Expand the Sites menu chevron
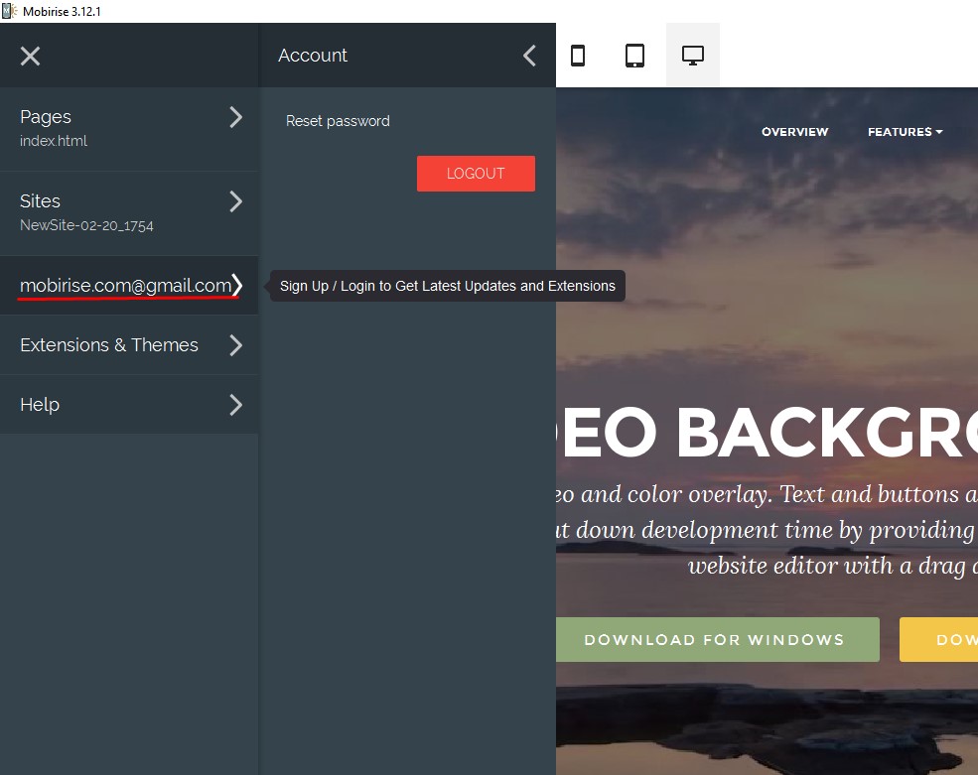 (235, 201)
